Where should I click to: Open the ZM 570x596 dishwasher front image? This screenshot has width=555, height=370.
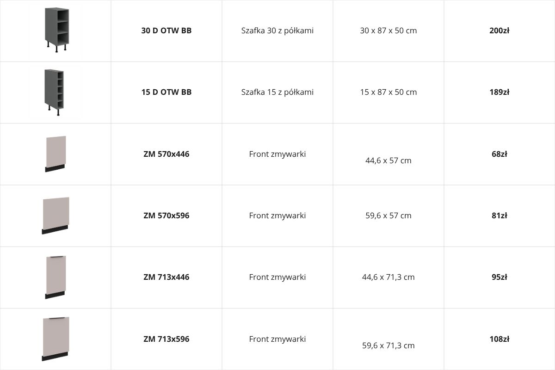click(x=55, y=216)
